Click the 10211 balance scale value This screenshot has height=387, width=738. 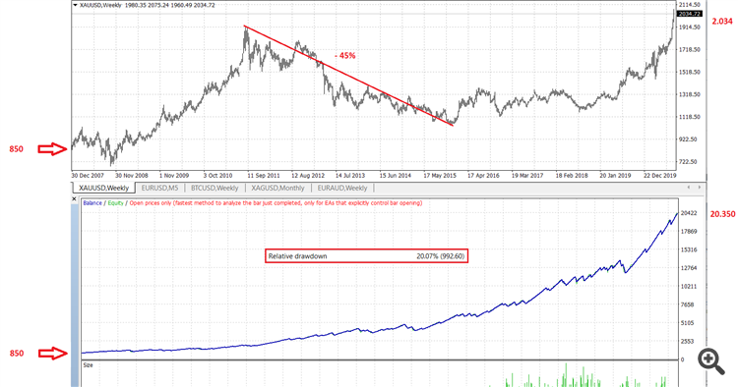pyautogui.click(x=689, y=287)
